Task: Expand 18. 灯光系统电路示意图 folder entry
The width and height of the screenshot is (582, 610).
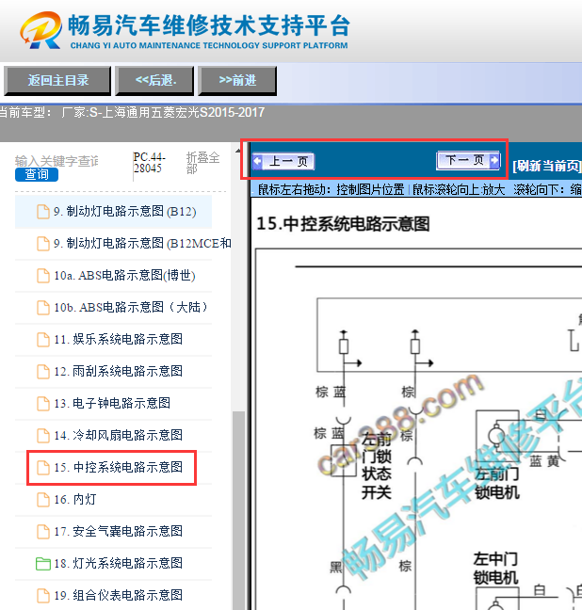Action: 119,563
